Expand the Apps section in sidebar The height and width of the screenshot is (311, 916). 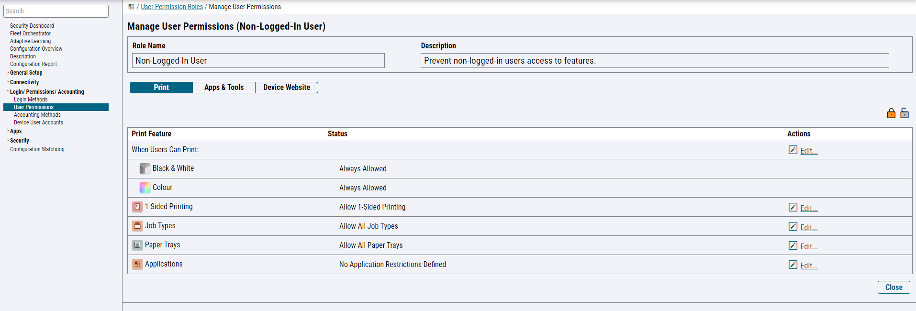(8, 131)
